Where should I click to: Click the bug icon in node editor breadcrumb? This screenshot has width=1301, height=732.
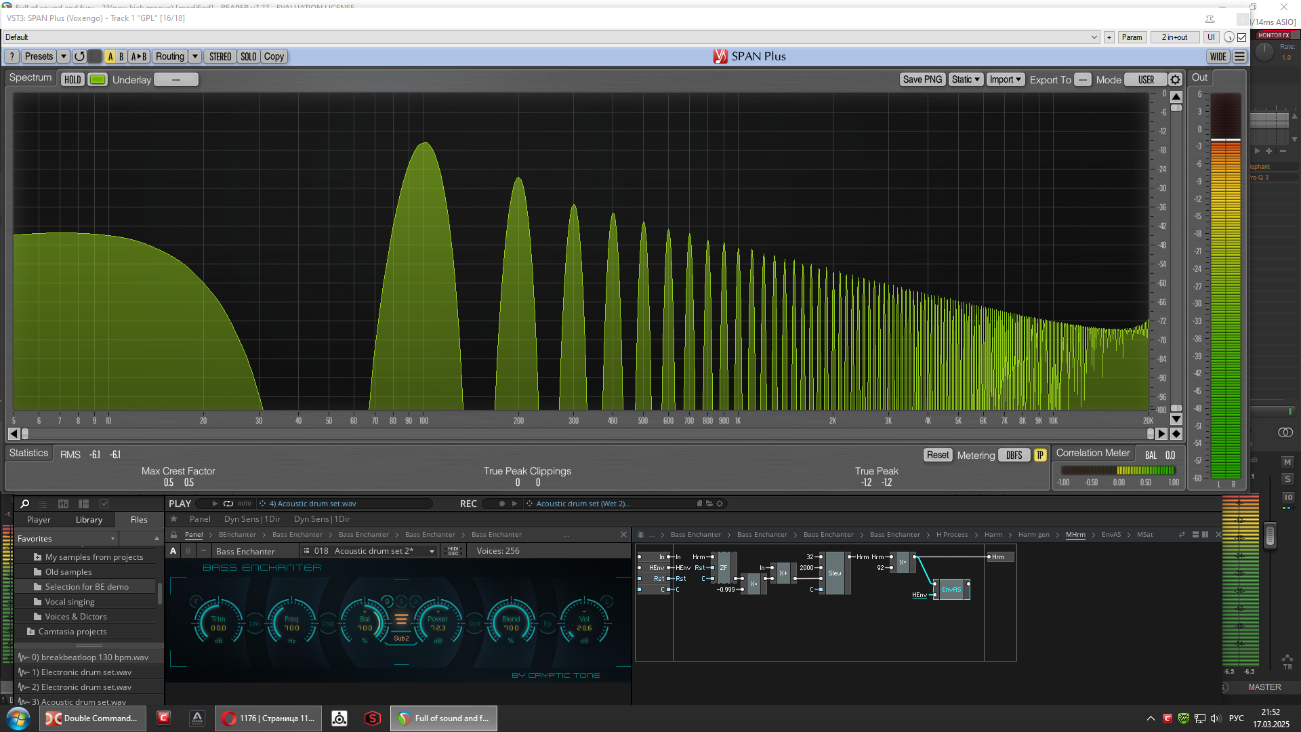click(641, 535)
